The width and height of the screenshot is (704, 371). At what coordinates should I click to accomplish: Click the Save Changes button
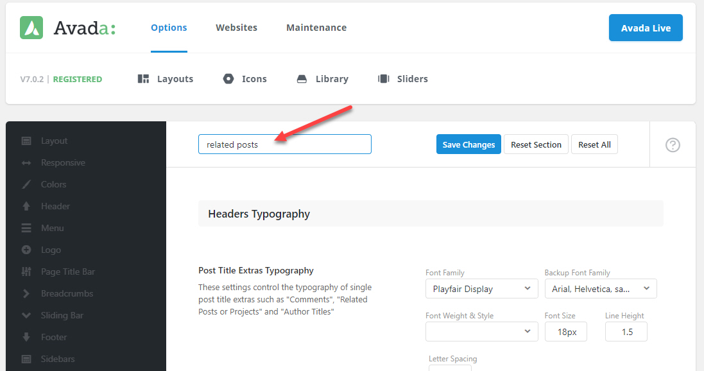tap(468, 144)
